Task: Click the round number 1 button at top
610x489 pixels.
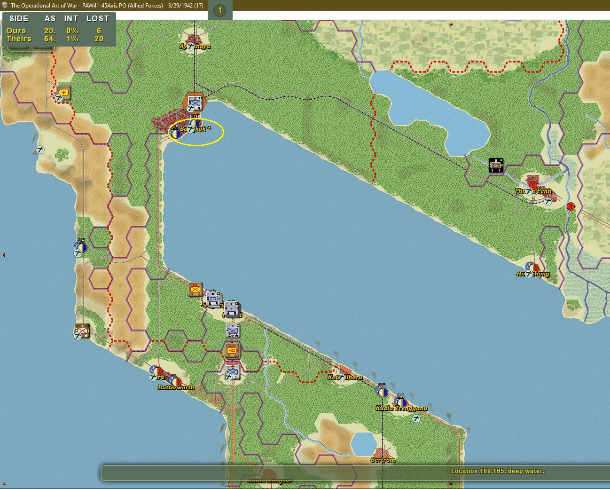Action: (220, 10)
